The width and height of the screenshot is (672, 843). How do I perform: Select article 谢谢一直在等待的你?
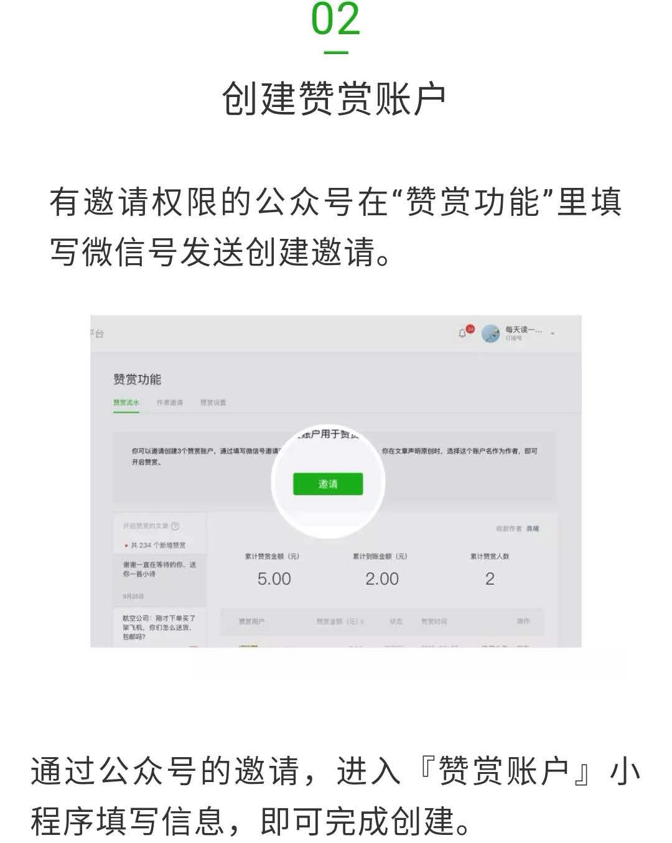[160, 569]
